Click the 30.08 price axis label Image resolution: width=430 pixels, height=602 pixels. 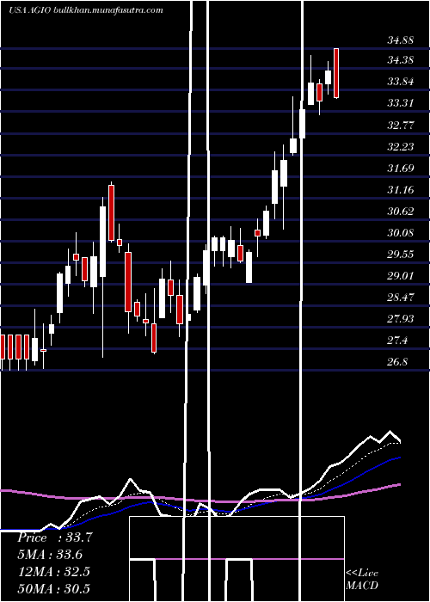pyautogui.click(x=401, y=233)
